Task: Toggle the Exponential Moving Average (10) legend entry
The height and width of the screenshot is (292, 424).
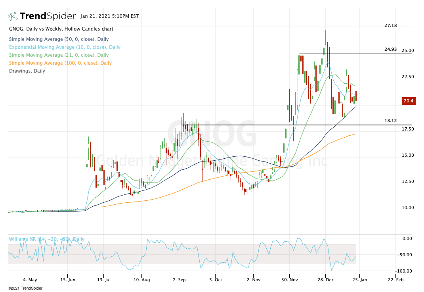Action: coord(64,47)
